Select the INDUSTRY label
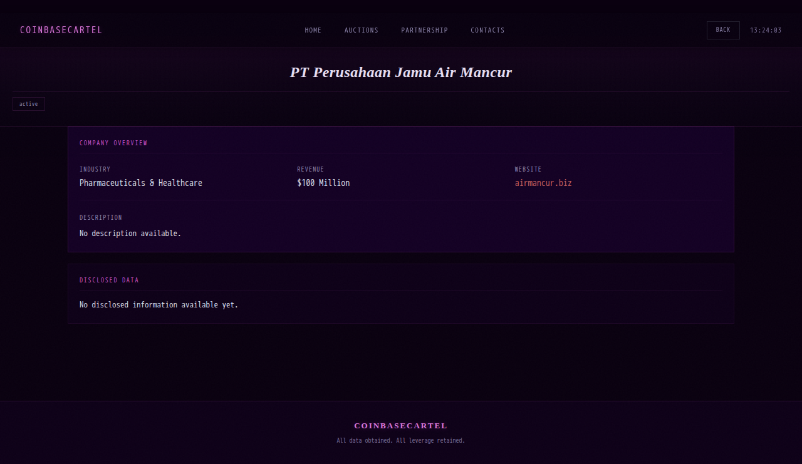Viewport: 802px width, 464px height. [95, 169]
